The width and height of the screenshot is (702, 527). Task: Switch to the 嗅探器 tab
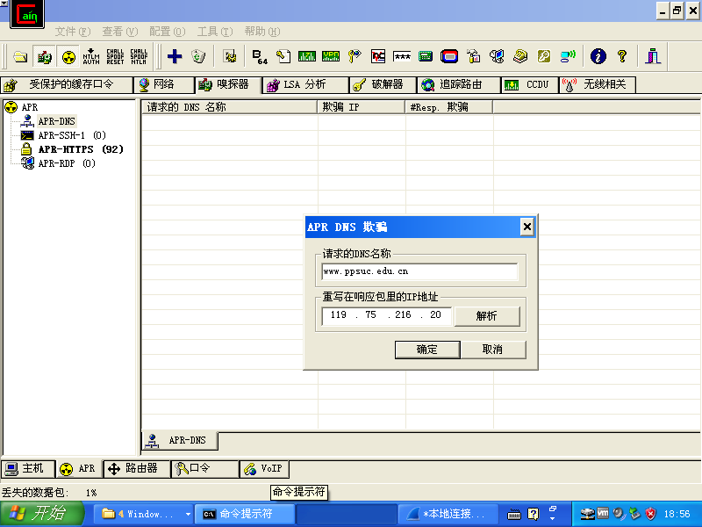pos(228,84)
